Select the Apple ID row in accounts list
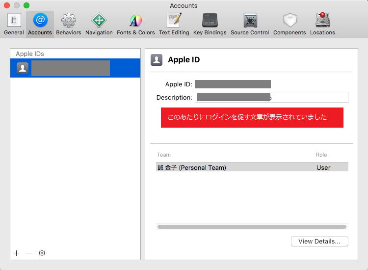368x270 pixels. coord(76,68)
